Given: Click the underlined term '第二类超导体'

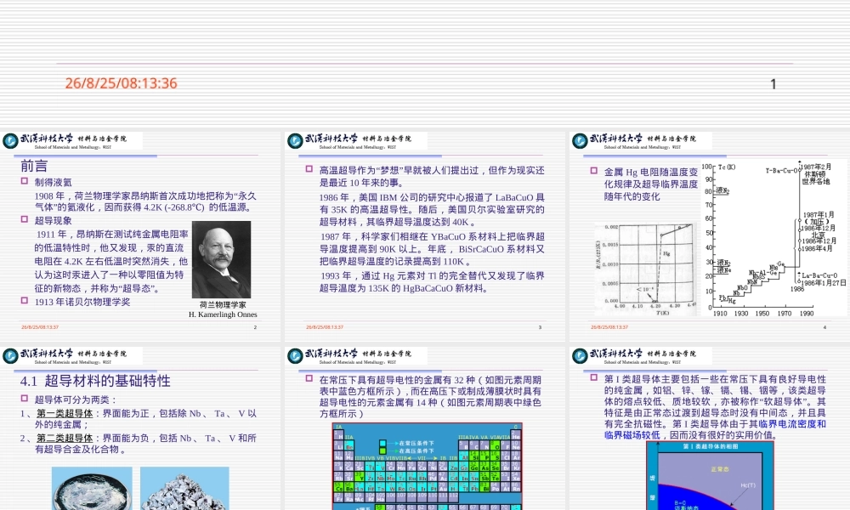Looking at the screenshot, I should pos(65,438).
